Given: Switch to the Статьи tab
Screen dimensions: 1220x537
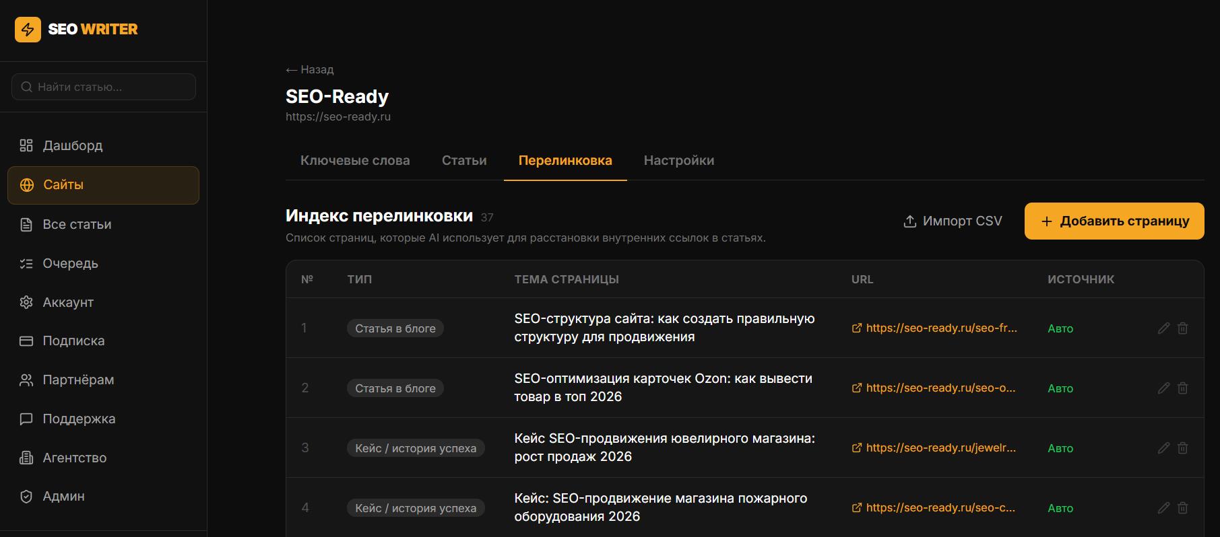Looking at the screenshot, I should coord(464,161).
